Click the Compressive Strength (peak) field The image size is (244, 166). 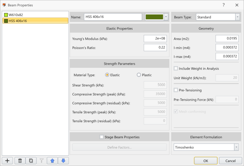(x=155, y=94)
